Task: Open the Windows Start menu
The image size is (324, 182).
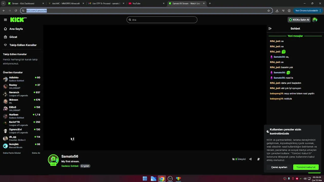Action: [x=145, y=179]
